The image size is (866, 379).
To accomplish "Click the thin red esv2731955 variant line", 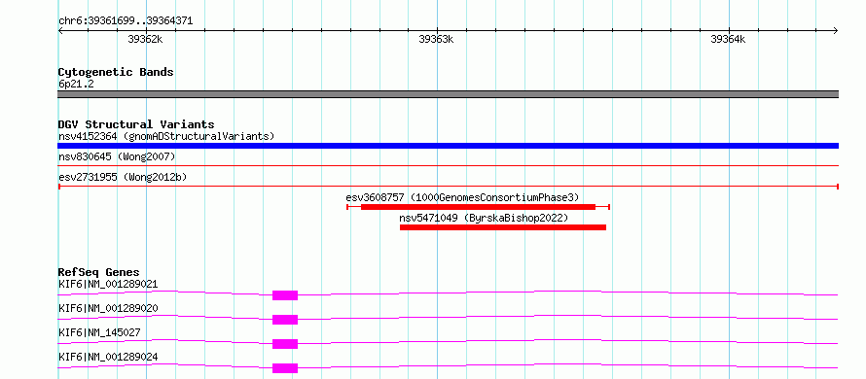I will (448, 187).
